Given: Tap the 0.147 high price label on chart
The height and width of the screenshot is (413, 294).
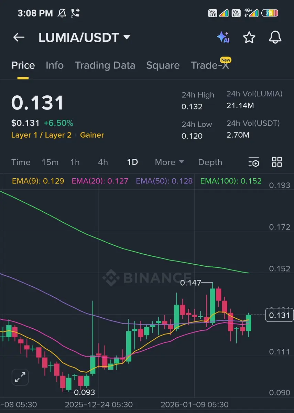Looking at the screenshot, I should click(x=190, y=283).
